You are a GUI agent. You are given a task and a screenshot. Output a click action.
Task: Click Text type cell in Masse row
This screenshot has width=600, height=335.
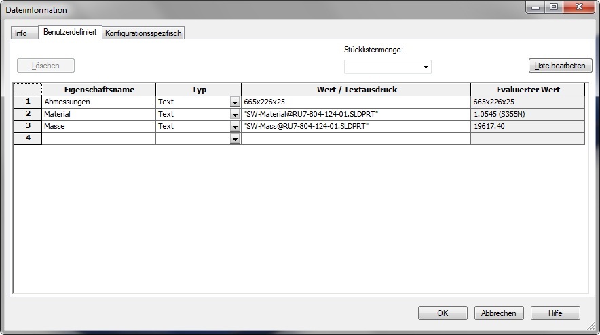[x=193, y=127]
